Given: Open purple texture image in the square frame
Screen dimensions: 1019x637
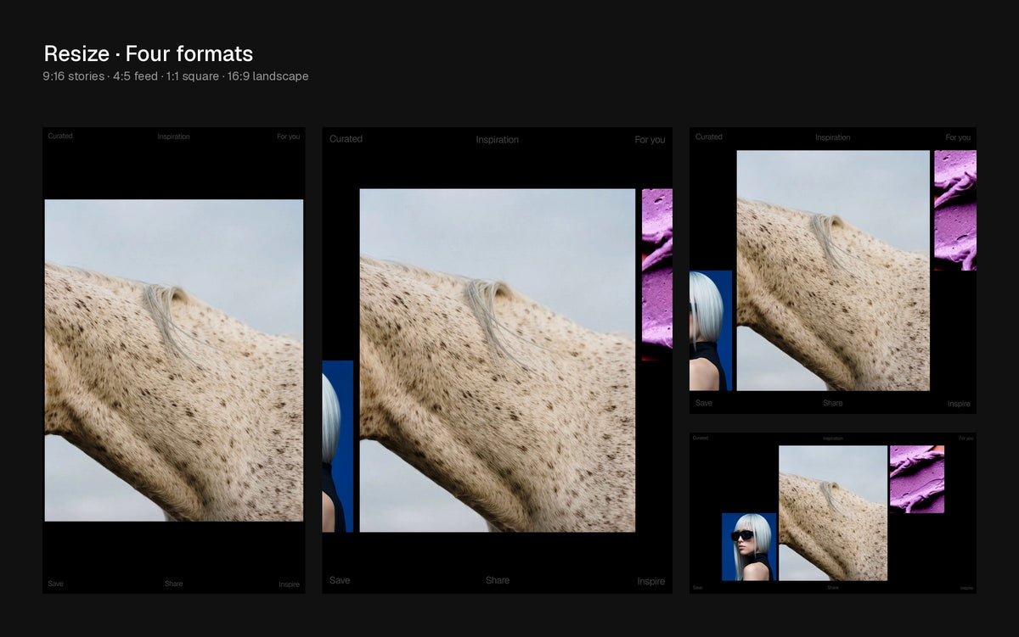Looking at the screenshot, I should pyautogui.click(x=955, y=210).
